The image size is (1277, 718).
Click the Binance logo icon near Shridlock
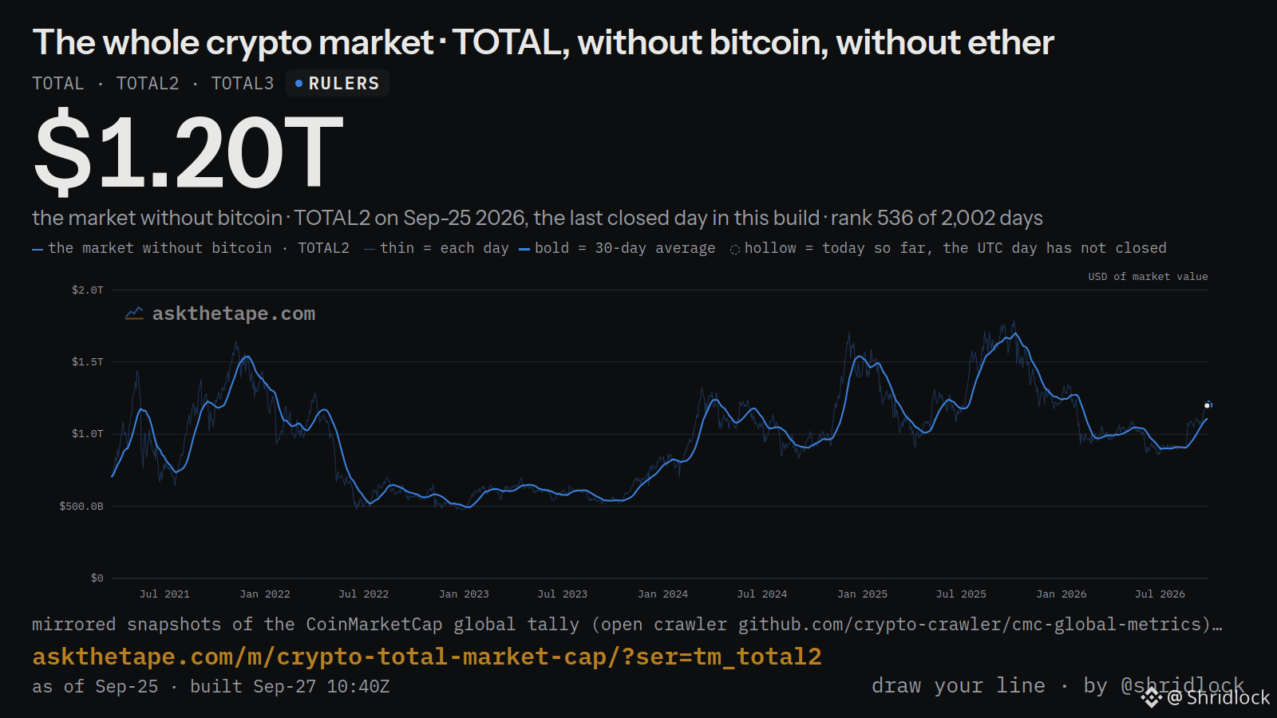[1151, 698]
